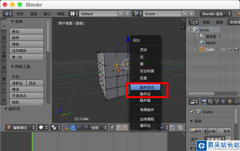Click the World globe icon in outliner
The width and height of the screenshot is (240, 151).
point(202,43)
